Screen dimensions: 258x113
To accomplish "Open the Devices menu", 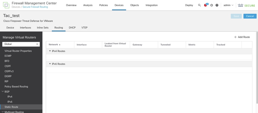I will click(x=119, y=5).
